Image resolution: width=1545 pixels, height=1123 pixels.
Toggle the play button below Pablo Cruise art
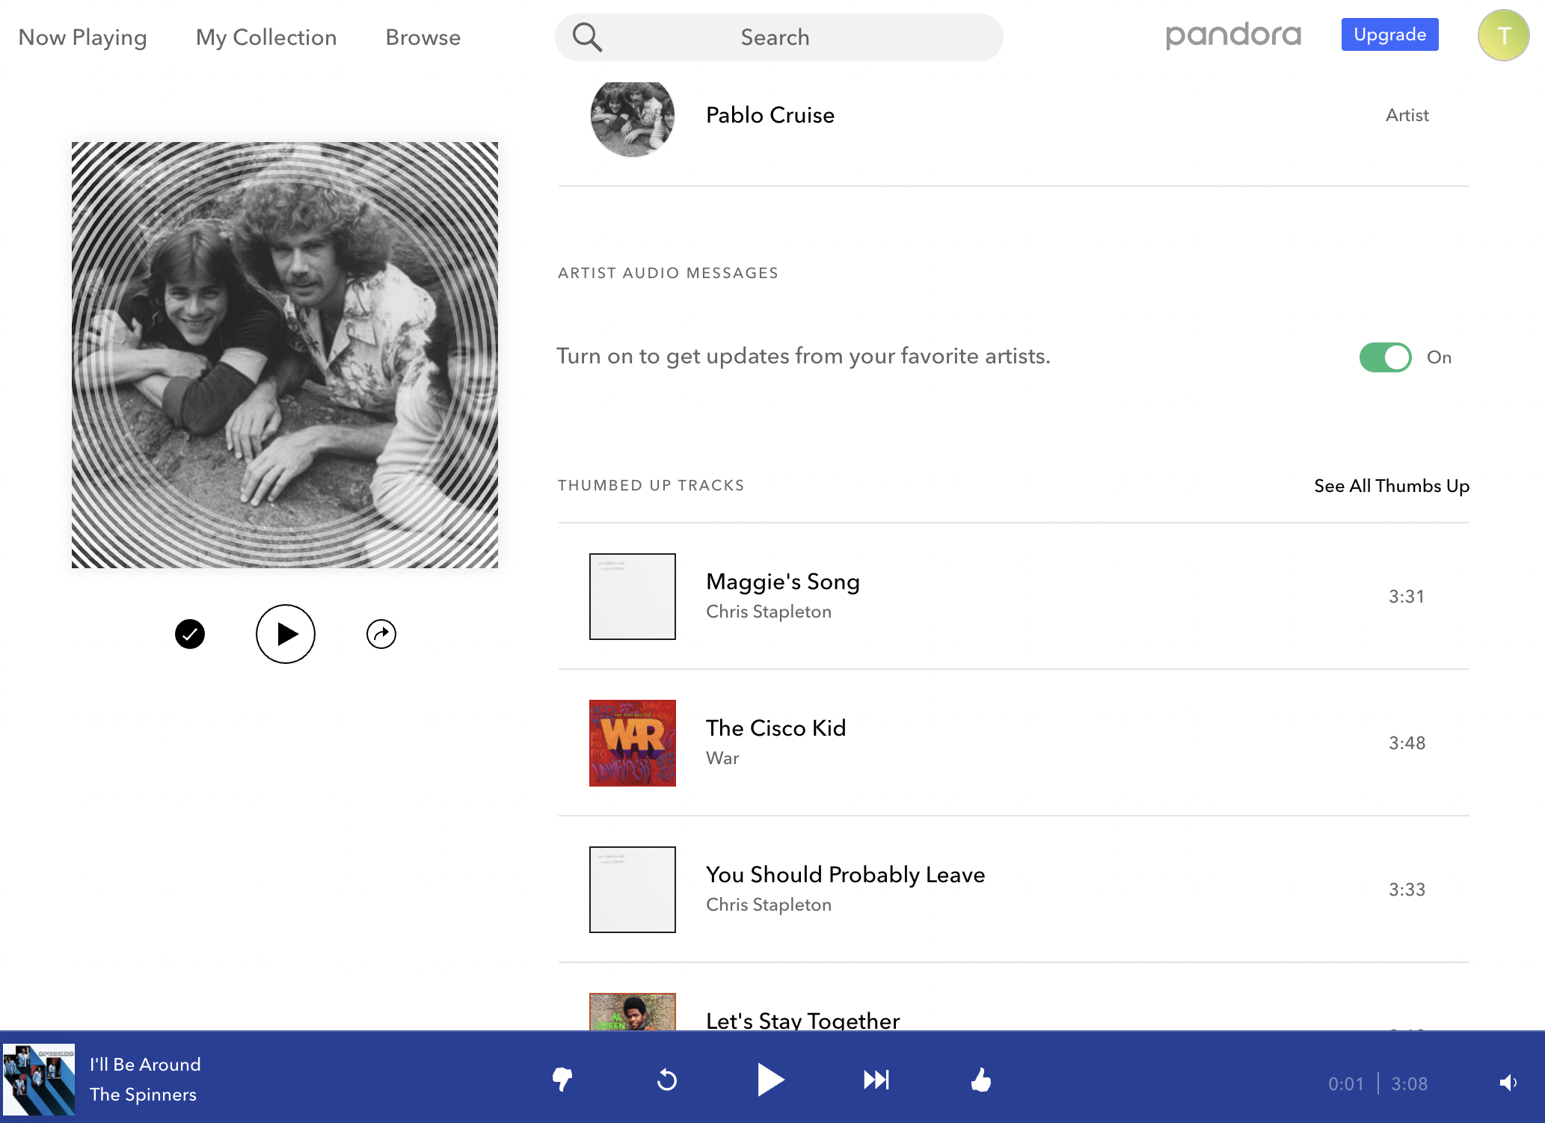click(x=286, y=633)
